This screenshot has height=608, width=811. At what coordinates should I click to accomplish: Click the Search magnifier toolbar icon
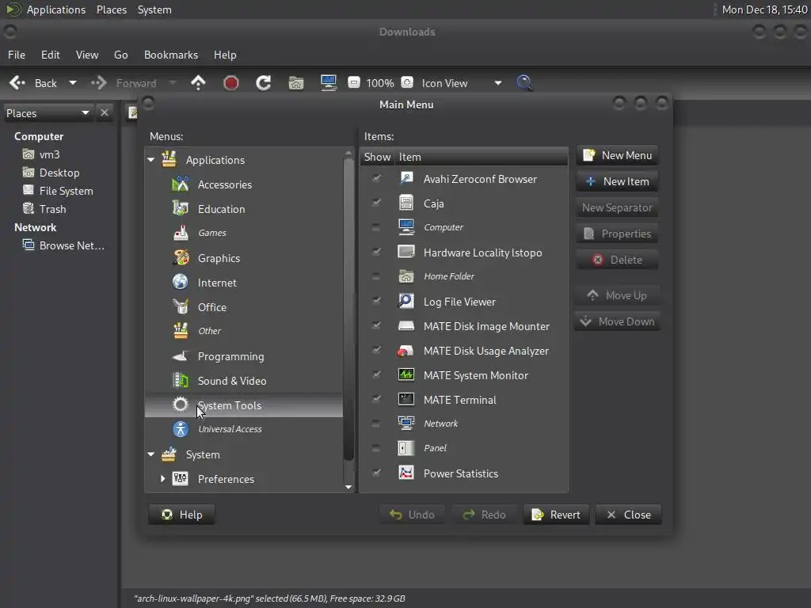[524, 82]
